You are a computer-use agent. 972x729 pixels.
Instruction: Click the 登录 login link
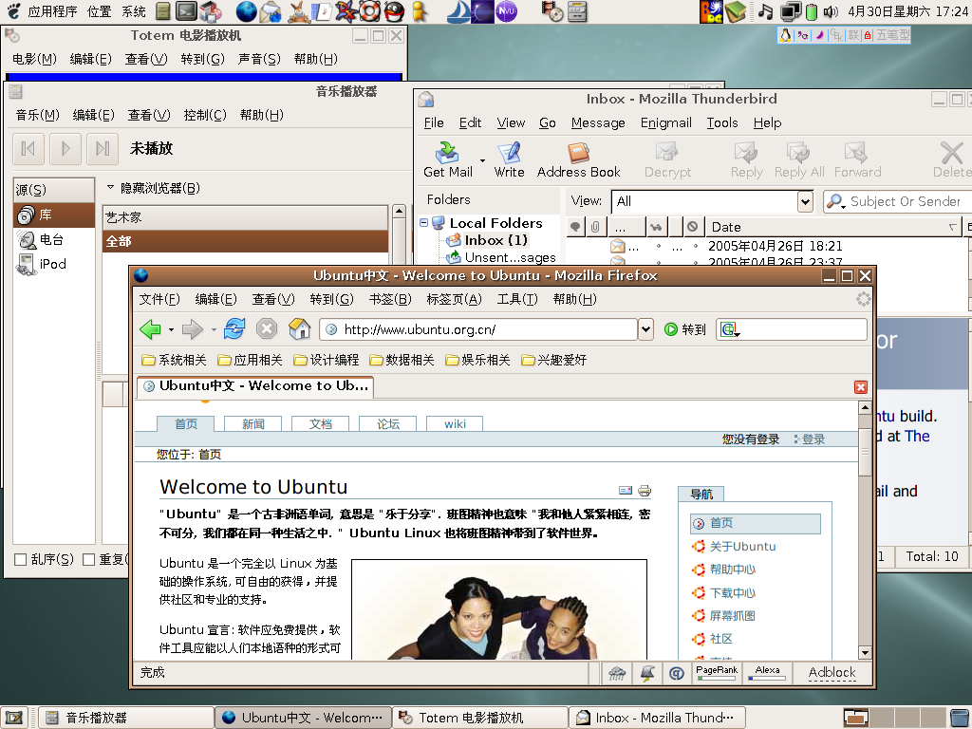click(813, 439)
